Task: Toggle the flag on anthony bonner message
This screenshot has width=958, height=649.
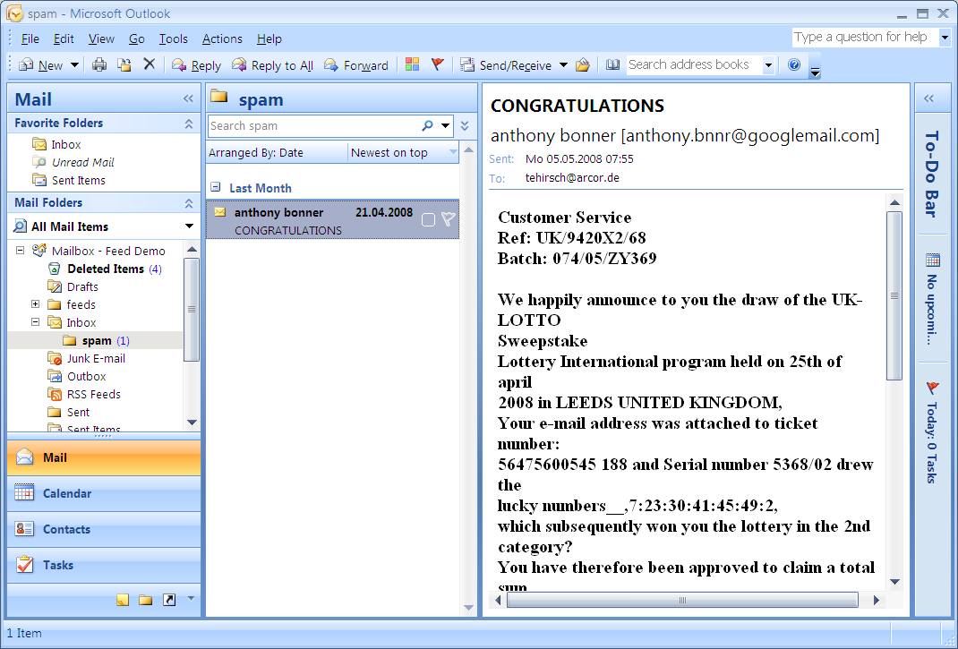Action: point(449,219)
